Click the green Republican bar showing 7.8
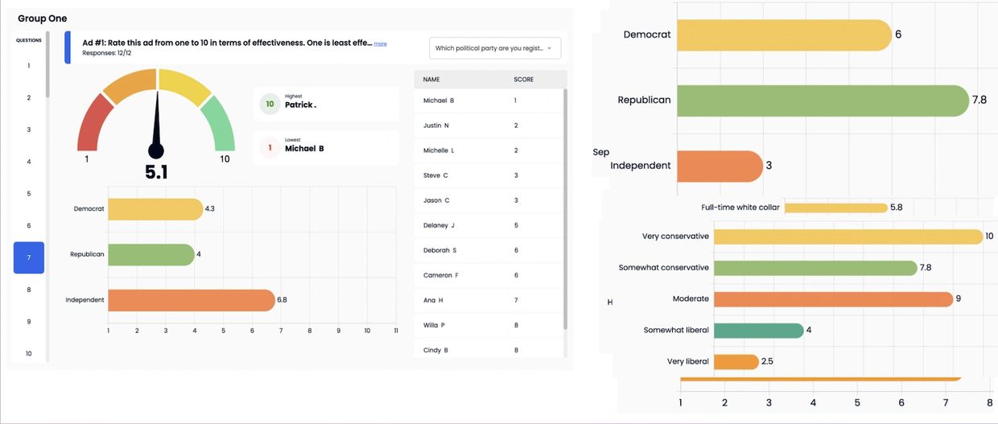The width and height of the screenshot is (998, 424). [821, 101]
